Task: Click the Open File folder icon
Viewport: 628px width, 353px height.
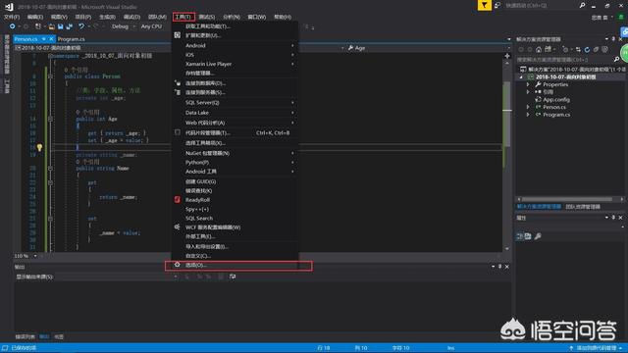Action: coord(52,26)
